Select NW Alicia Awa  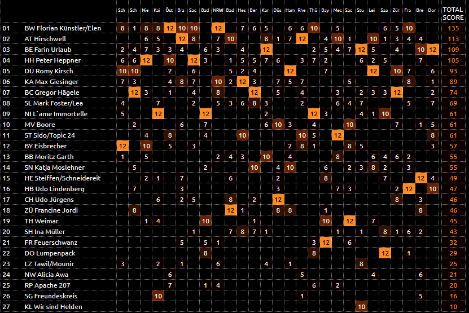coord(46,275)
